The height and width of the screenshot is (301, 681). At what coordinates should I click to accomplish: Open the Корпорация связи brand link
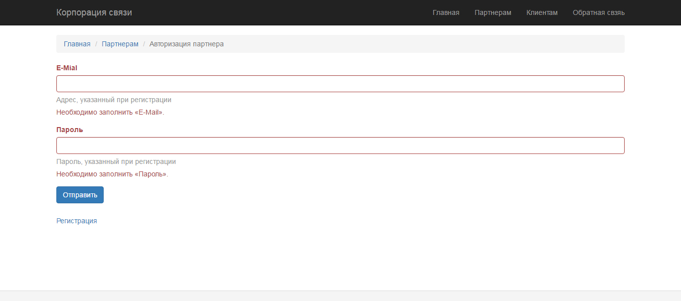94,12
